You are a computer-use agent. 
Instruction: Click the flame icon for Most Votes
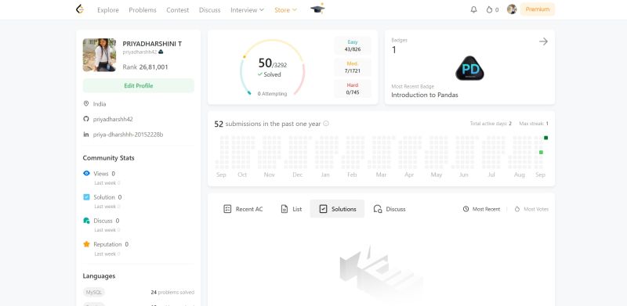click(x=517, y=209)
